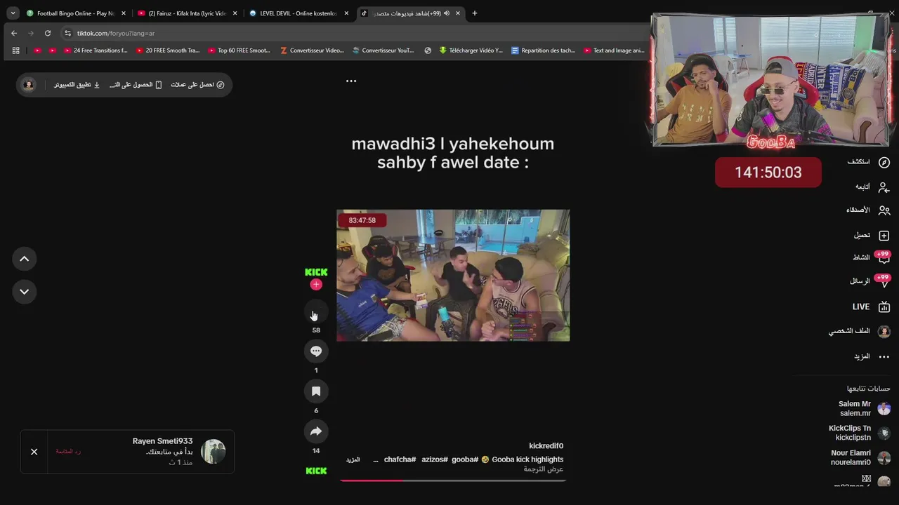
Task: Click the Get App phone button
Action: click(136, 85)
